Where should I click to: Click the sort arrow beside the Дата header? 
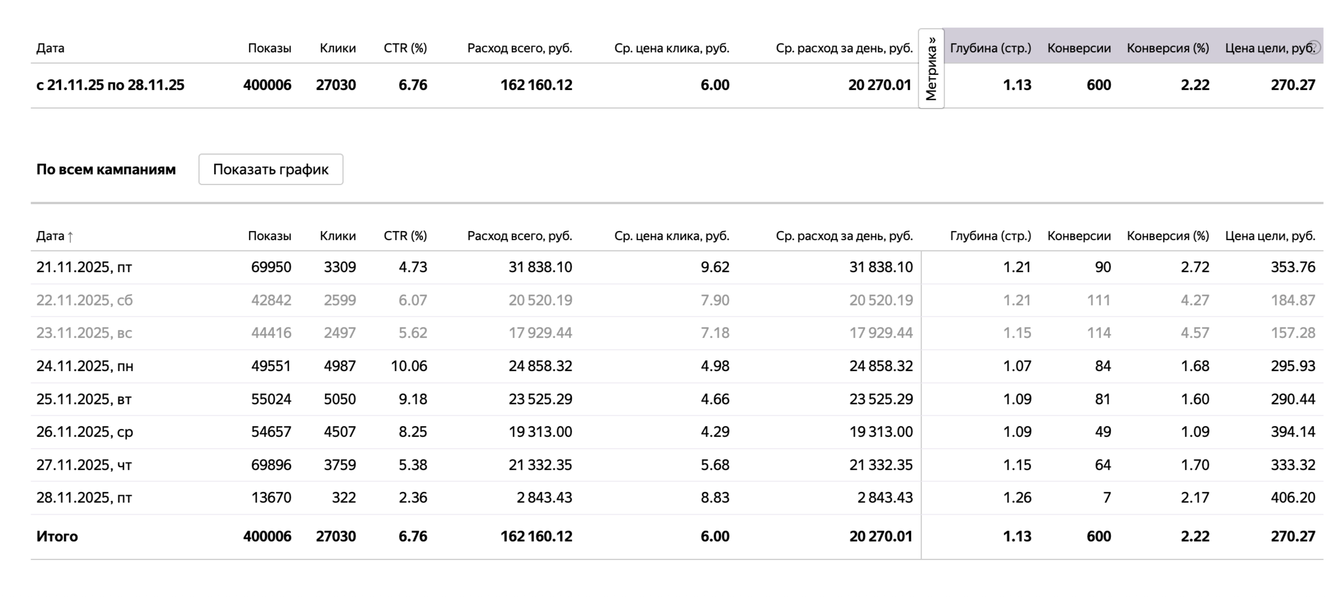70,237
